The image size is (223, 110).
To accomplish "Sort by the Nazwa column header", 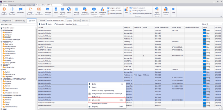I will coord(81,27).
